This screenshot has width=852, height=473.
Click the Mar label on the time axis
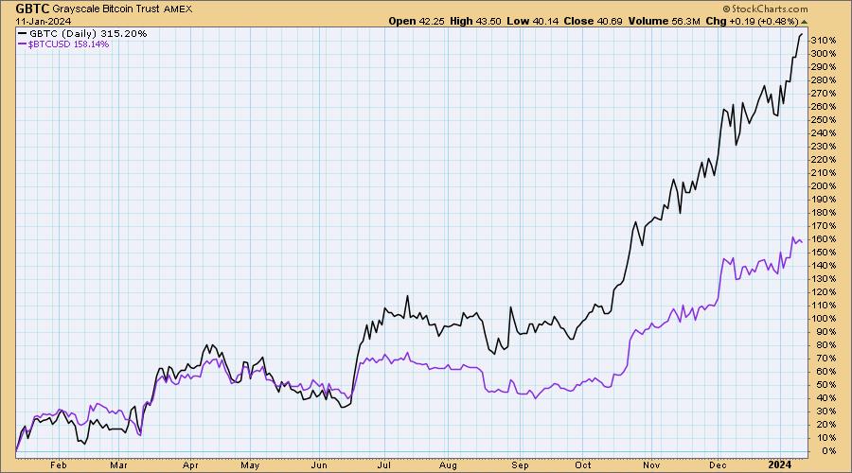[118, 465]
